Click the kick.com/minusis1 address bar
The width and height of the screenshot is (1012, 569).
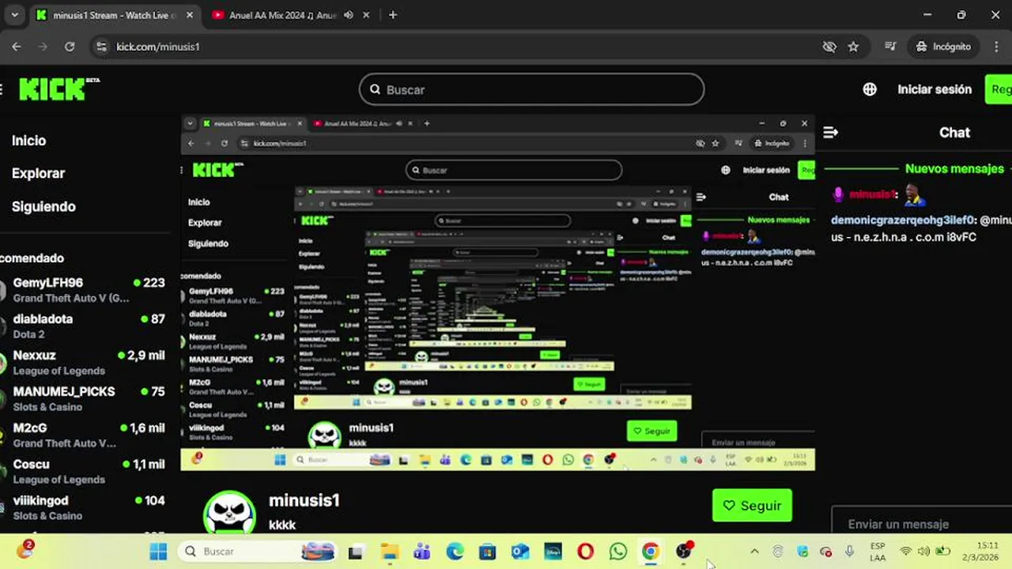(157, 47)
